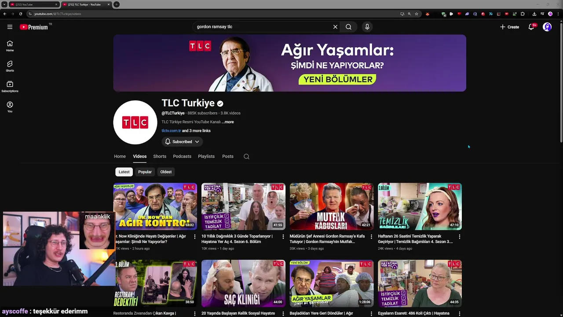The height and width of the screenshot is (317, 563).
Task: Open a new browser tab
Action: [116, 4]
